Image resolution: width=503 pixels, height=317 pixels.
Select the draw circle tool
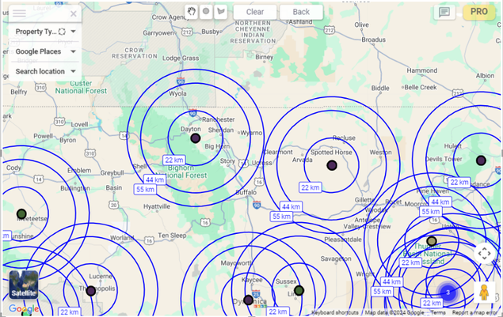[x=206, y=12]
